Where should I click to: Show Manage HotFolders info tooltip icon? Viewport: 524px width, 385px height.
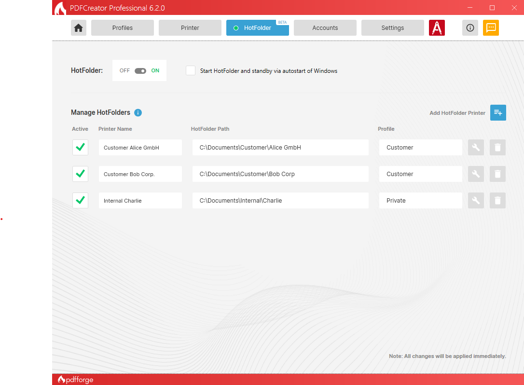138,113
